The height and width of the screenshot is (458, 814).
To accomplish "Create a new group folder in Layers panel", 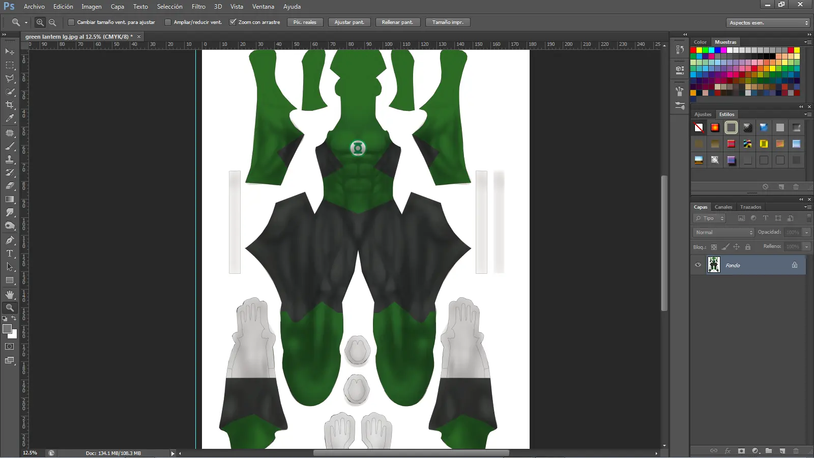I will pos(769,451).
